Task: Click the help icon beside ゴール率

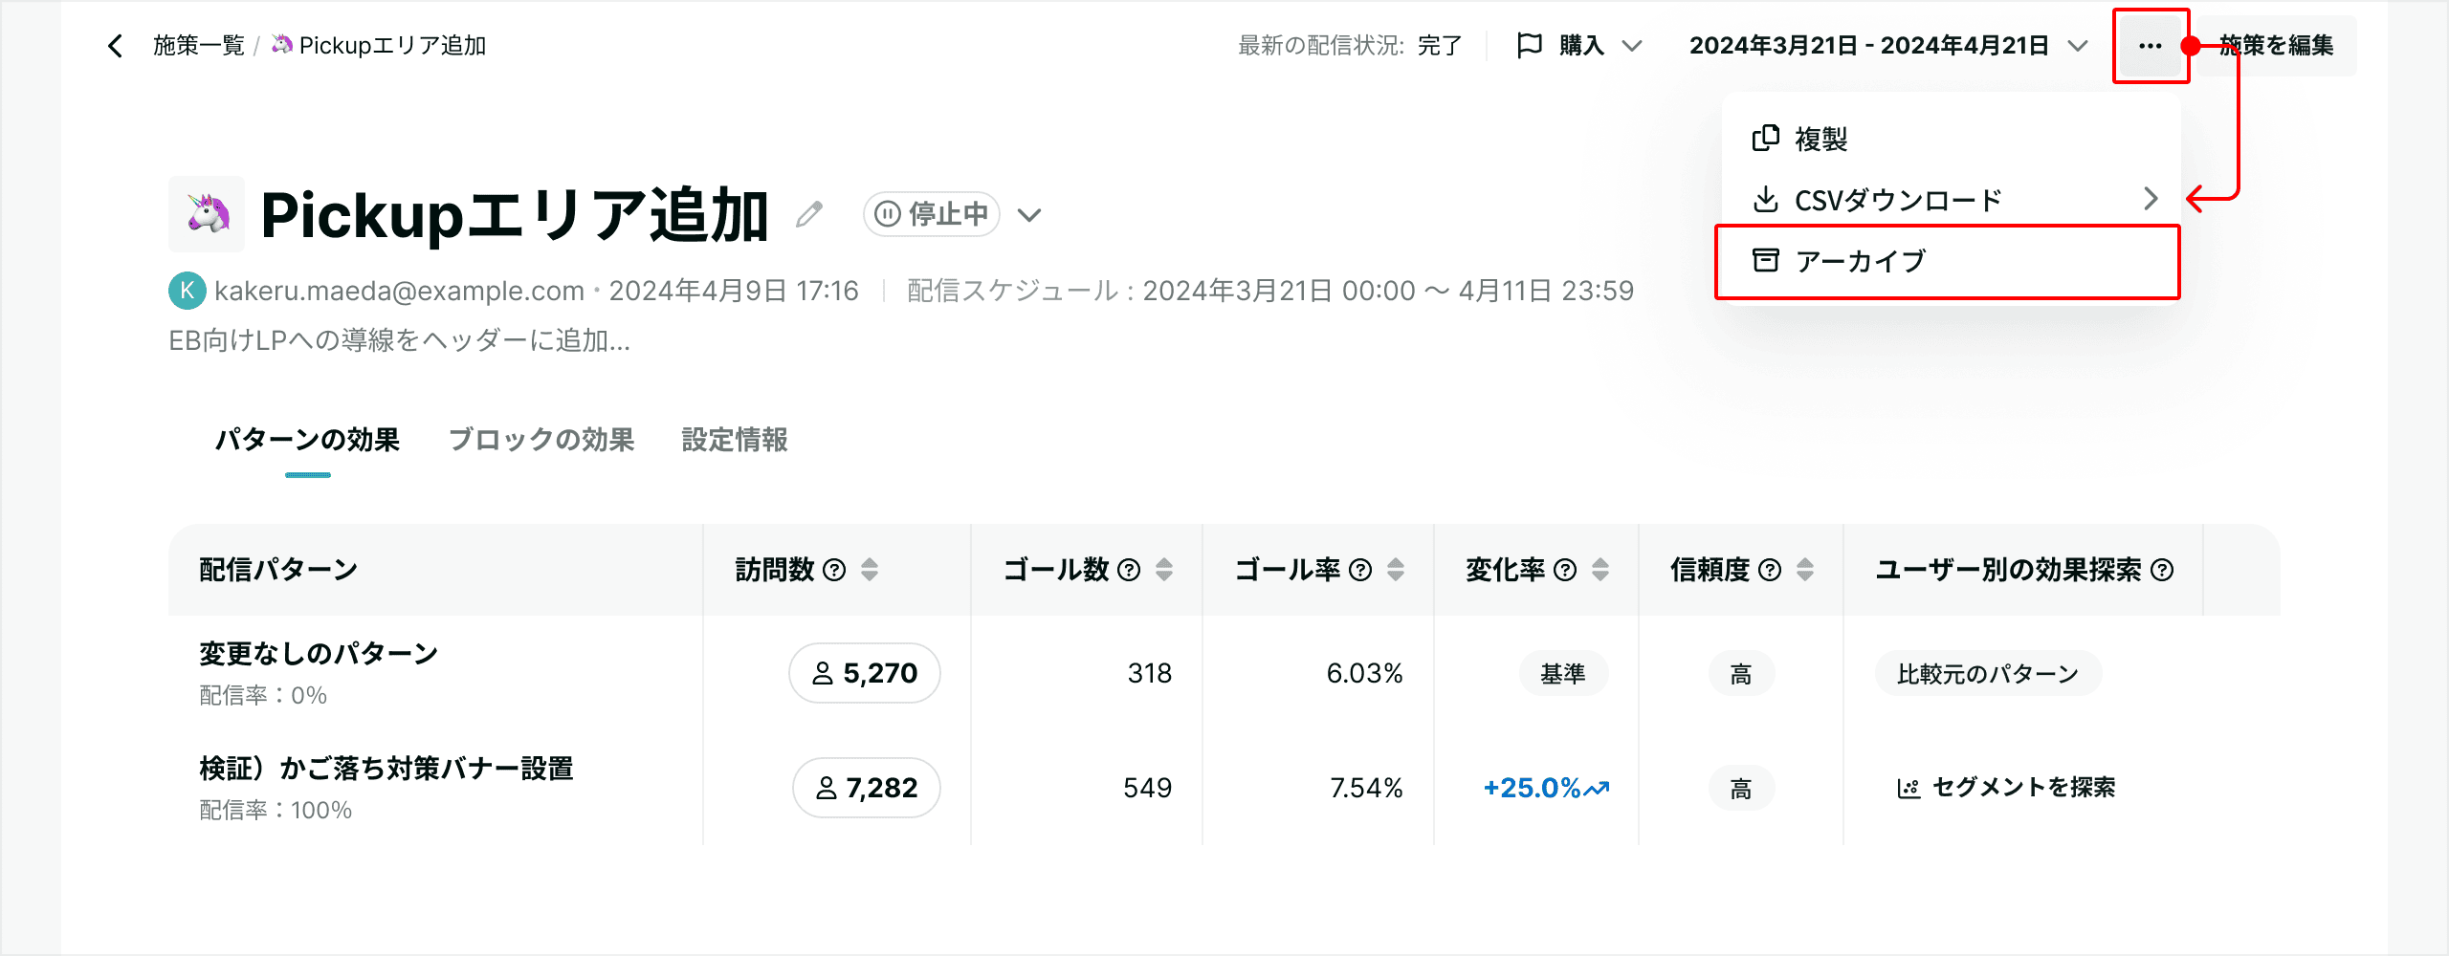Action: pos(1360,571)
